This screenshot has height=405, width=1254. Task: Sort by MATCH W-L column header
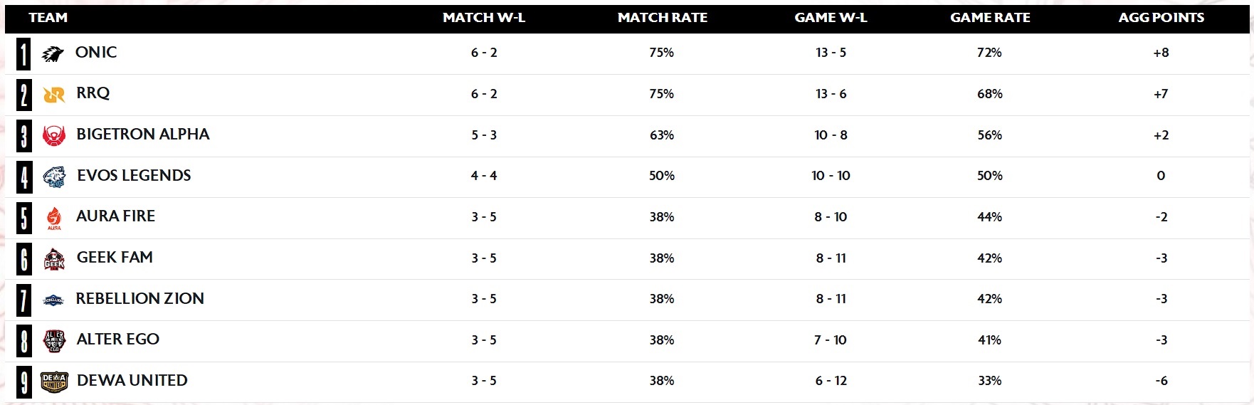[x=484, y=18]
